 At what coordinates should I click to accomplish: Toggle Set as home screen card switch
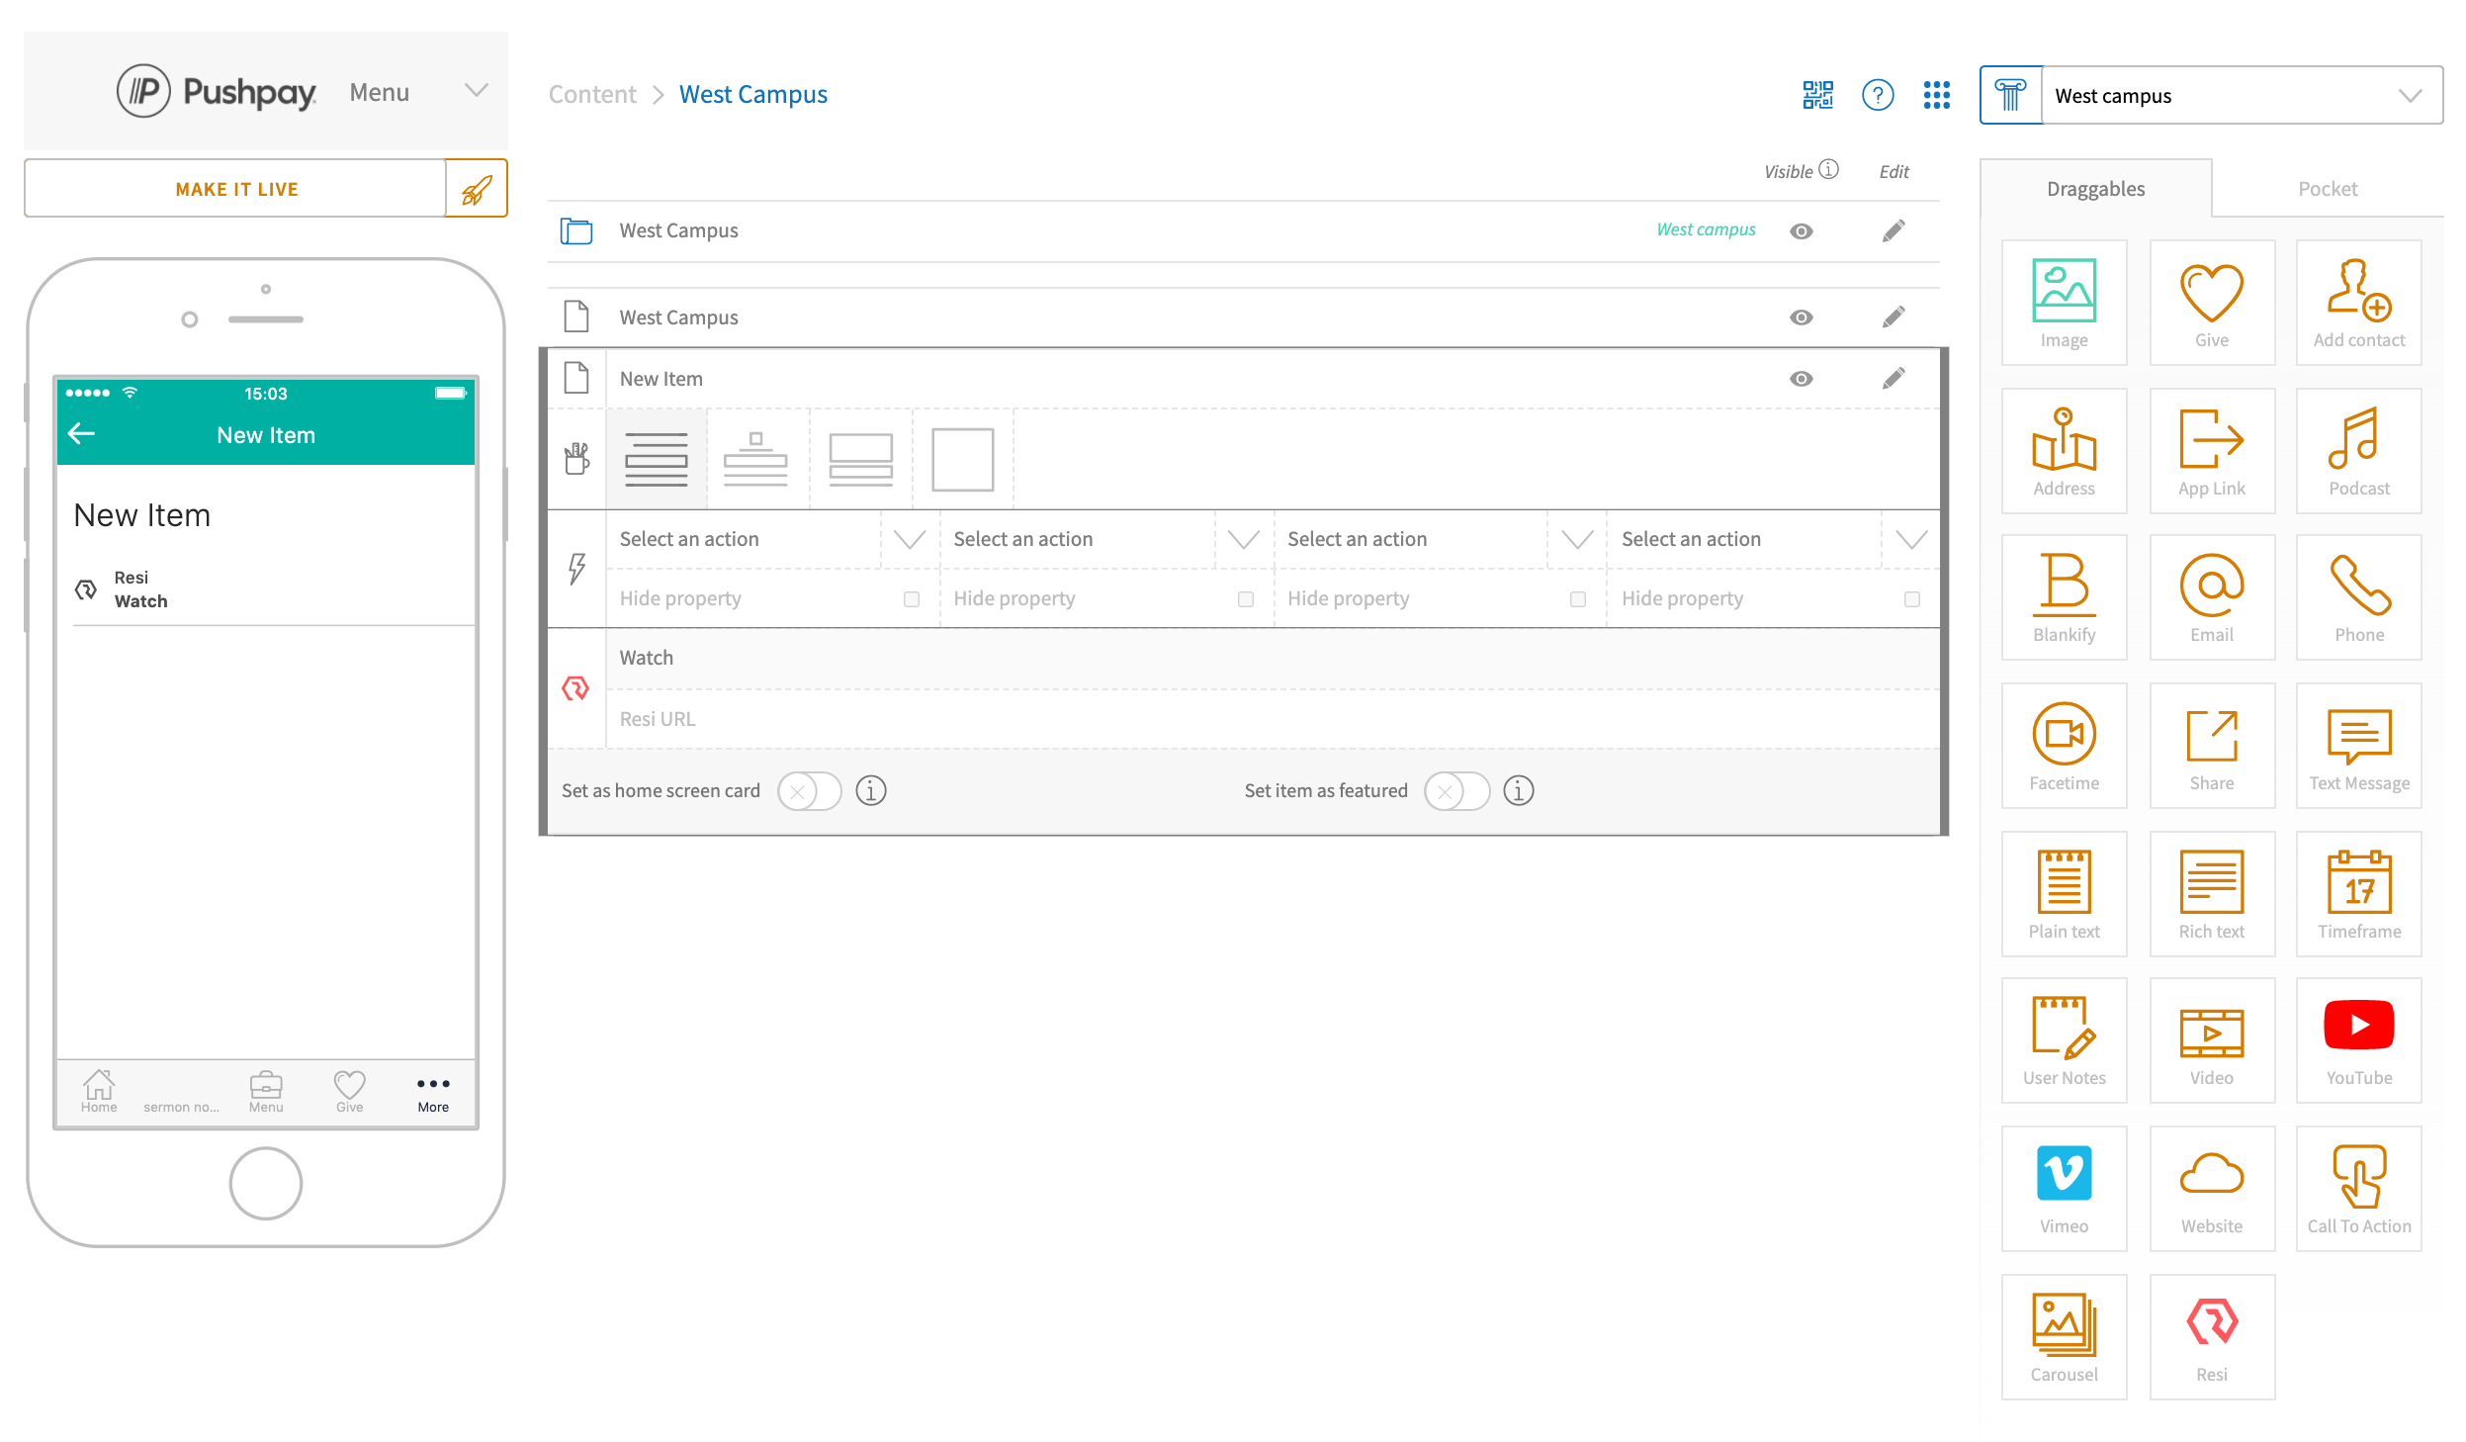point(808,791)
